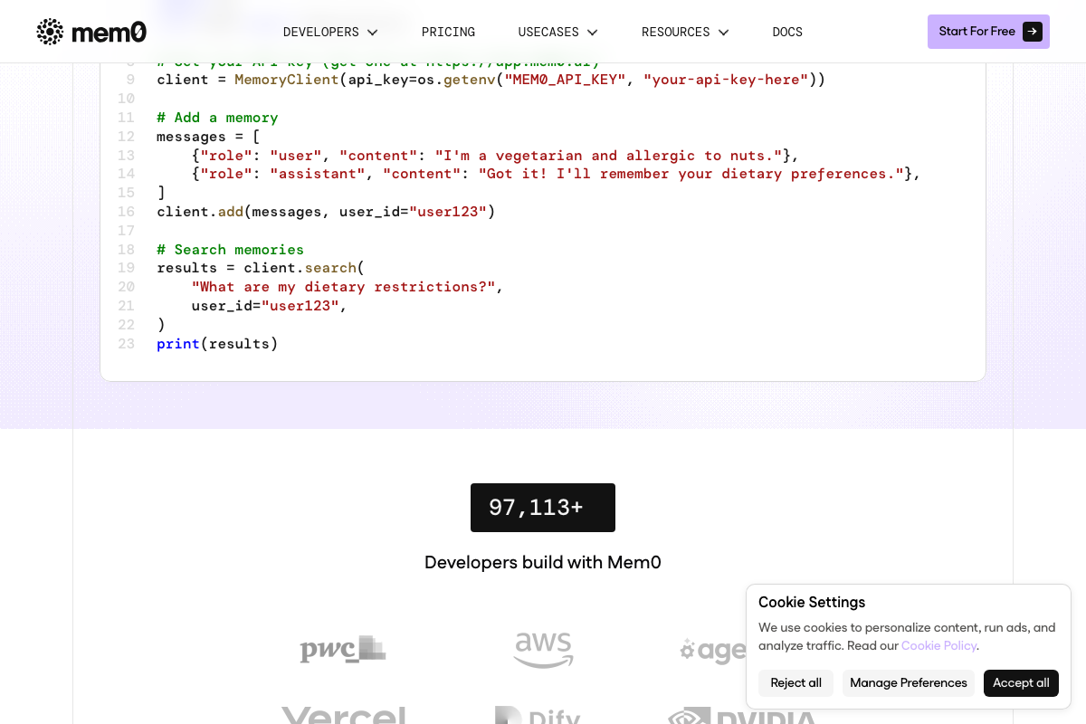Click the AWS logo
The image size is (1086, 724).
pyautogui.click(x=543, y=650)
